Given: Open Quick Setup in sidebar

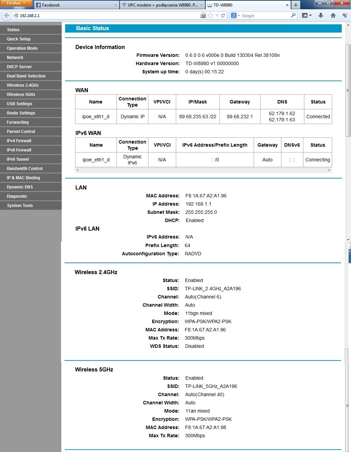Looking at the screenshot, I should (x=19, y=39).
